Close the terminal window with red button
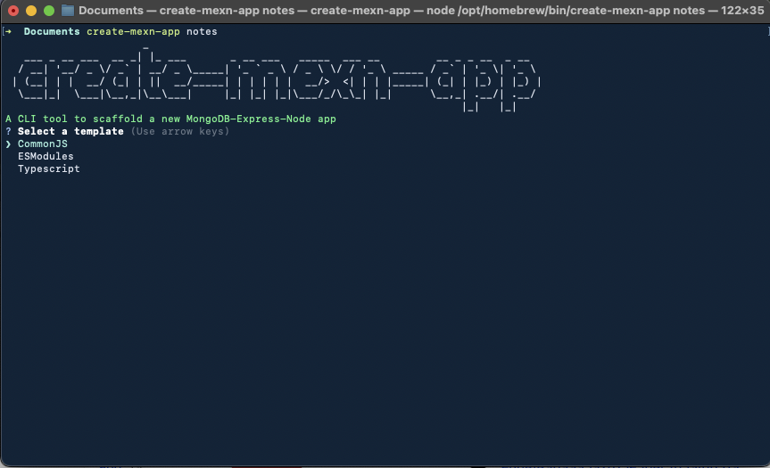 tap(13, 11)
